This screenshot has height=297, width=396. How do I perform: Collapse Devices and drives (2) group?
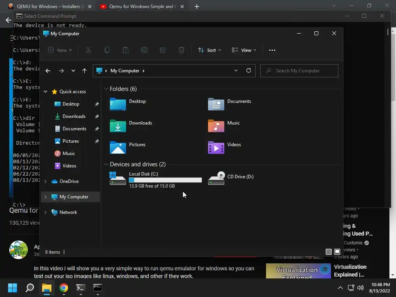pyautogui.click(x=106, y=164)
